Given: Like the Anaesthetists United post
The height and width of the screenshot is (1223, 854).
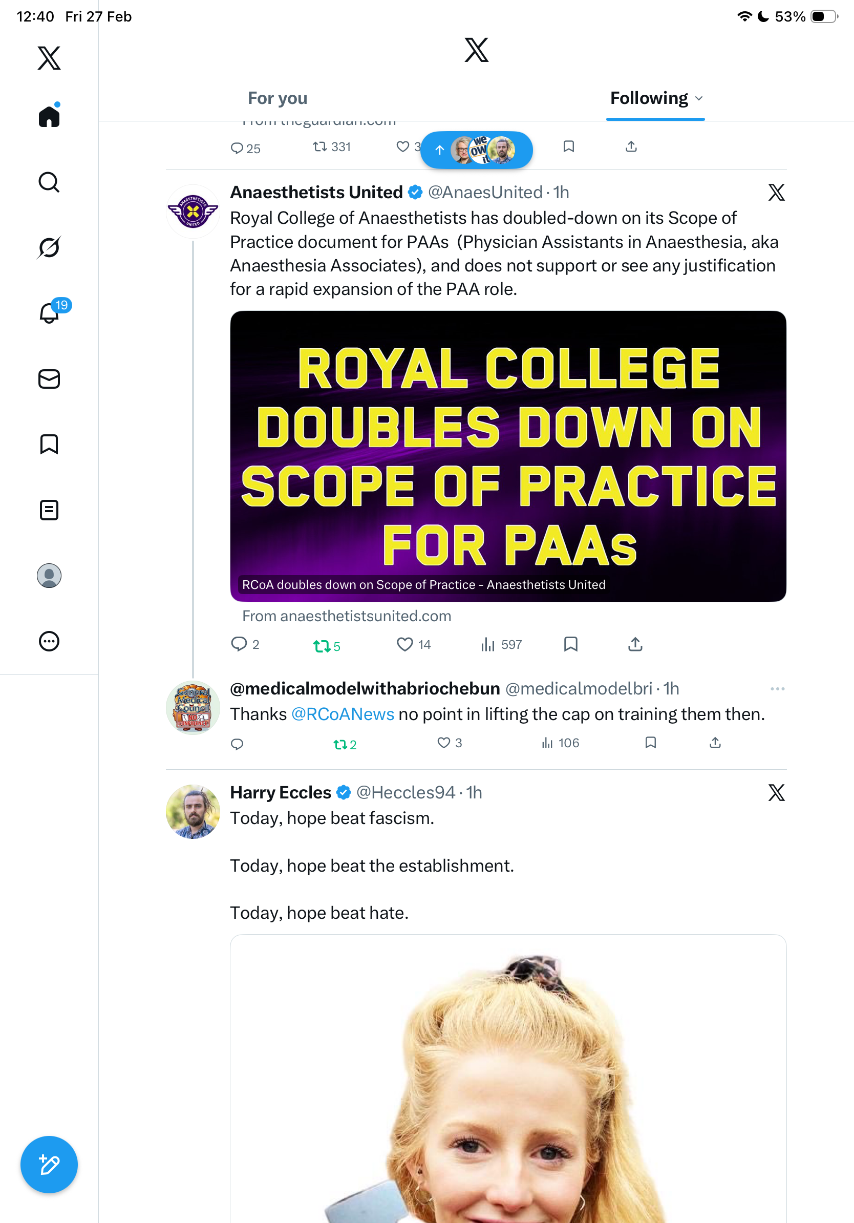Looking at the screenshot, I should click(x=404, y=644).
